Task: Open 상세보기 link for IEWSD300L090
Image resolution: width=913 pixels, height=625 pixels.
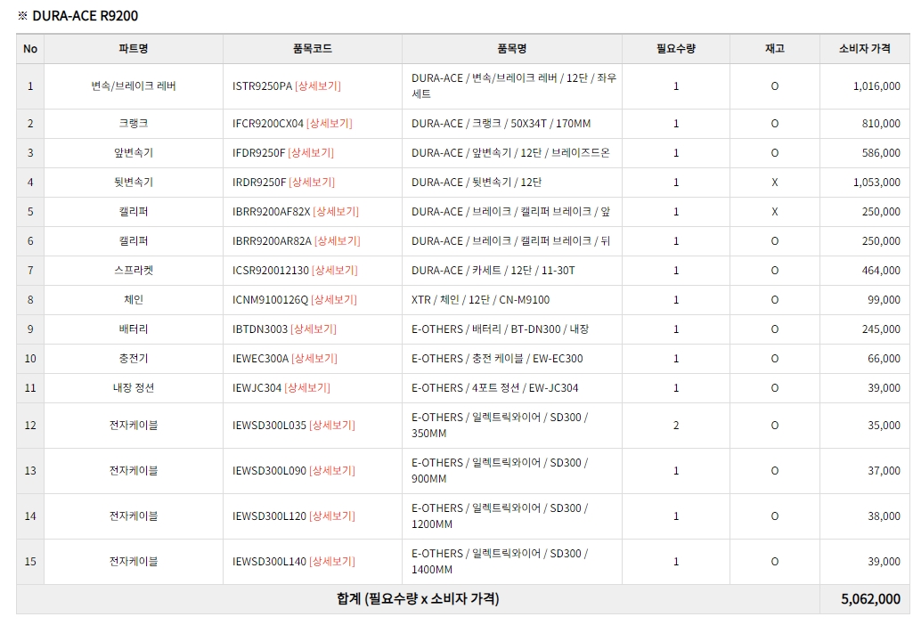Action: [x=332, y=471]
